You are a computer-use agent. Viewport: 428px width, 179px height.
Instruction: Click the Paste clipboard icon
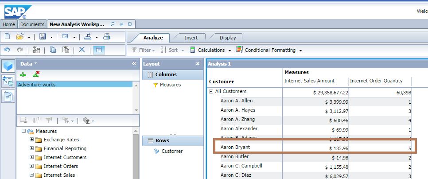(x=66, y=50)
